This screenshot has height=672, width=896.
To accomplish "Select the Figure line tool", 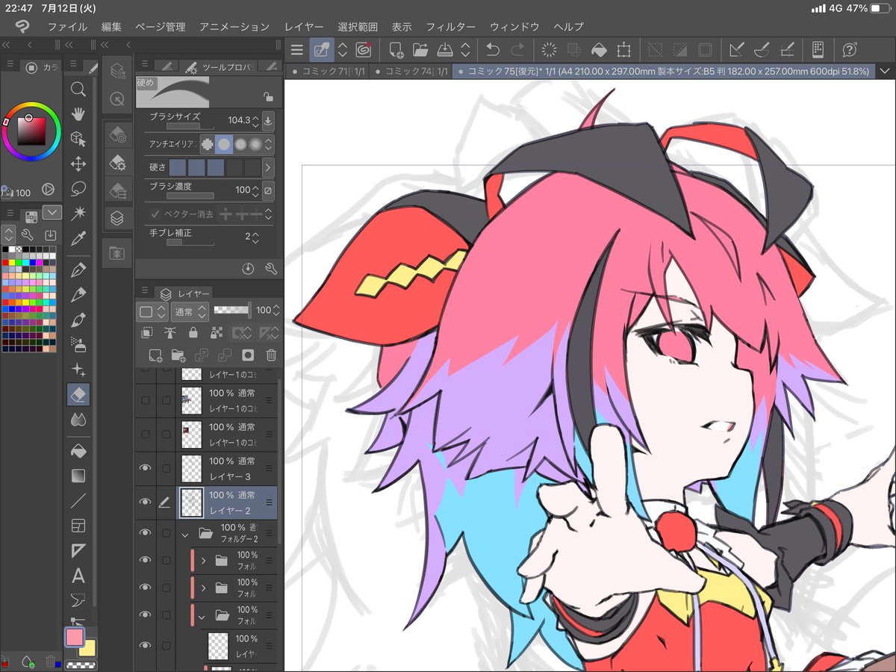I will coord(78,500).
